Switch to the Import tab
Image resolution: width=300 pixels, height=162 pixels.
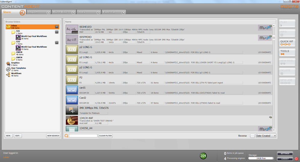tap(39, 12)
